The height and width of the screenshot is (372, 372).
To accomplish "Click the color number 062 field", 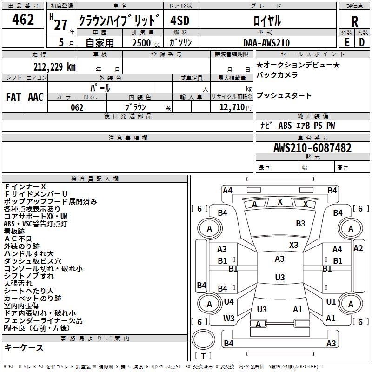I will [x=77, y=107].
